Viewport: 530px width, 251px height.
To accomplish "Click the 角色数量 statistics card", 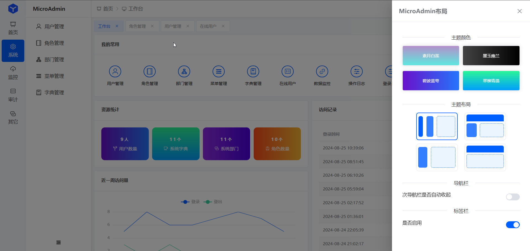I will (277, 144).
